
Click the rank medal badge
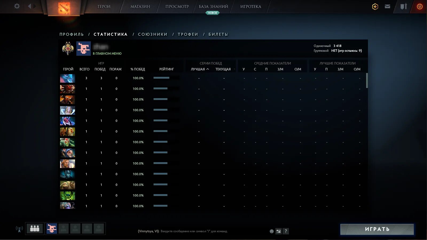tap(68, 48)
